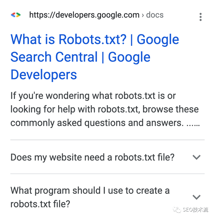Screen dimensions: 215x219
Task: Tap the "What program should I use to create" question
Action: [90, 197]
